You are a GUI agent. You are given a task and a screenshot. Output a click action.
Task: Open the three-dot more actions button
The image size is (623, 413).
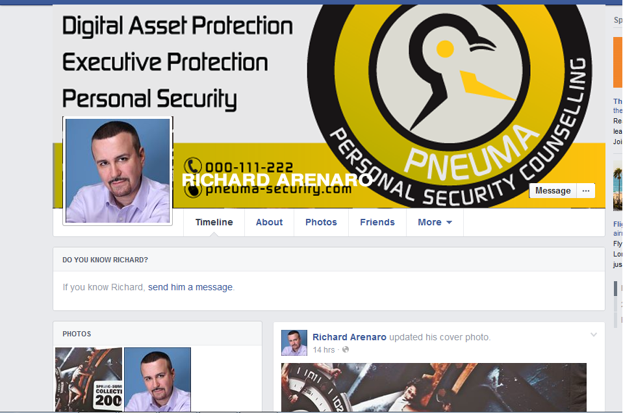coord(586,191)
